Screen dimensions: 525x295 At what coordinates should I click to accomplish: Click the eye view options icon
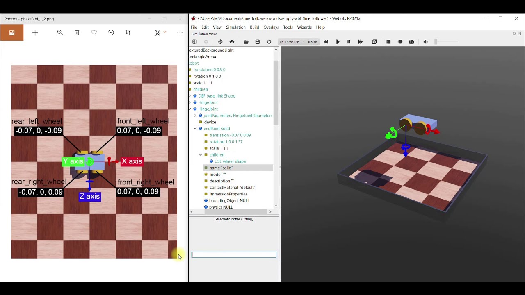[232, 42]
